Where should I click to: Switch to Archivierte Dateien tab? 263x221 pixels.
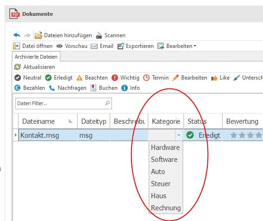click(36, 57)
